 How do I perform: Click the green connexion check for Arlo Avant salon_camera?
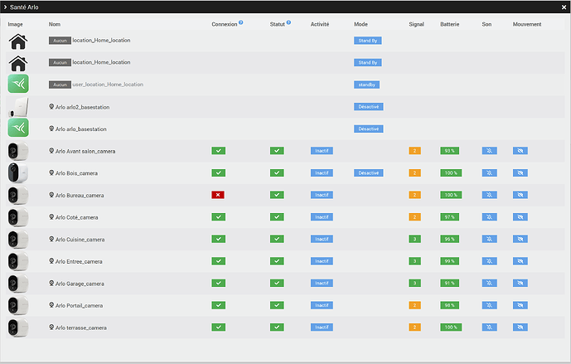click(219, 151)
